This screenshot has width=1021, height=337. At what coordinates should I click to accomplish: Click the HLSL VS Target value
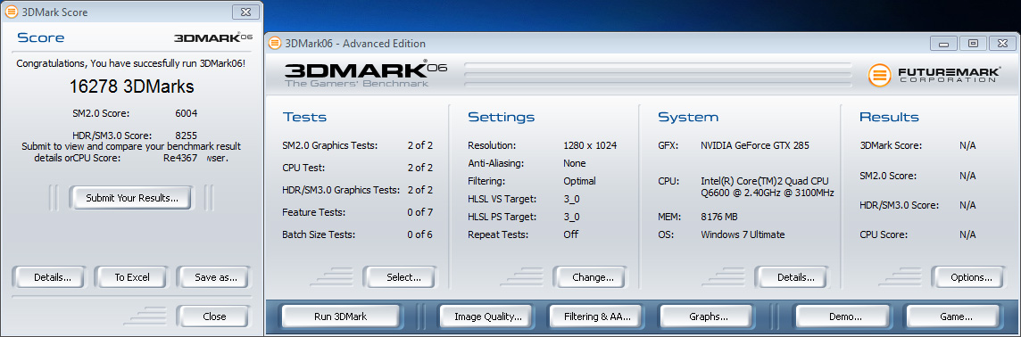click(x=571, y=199)
